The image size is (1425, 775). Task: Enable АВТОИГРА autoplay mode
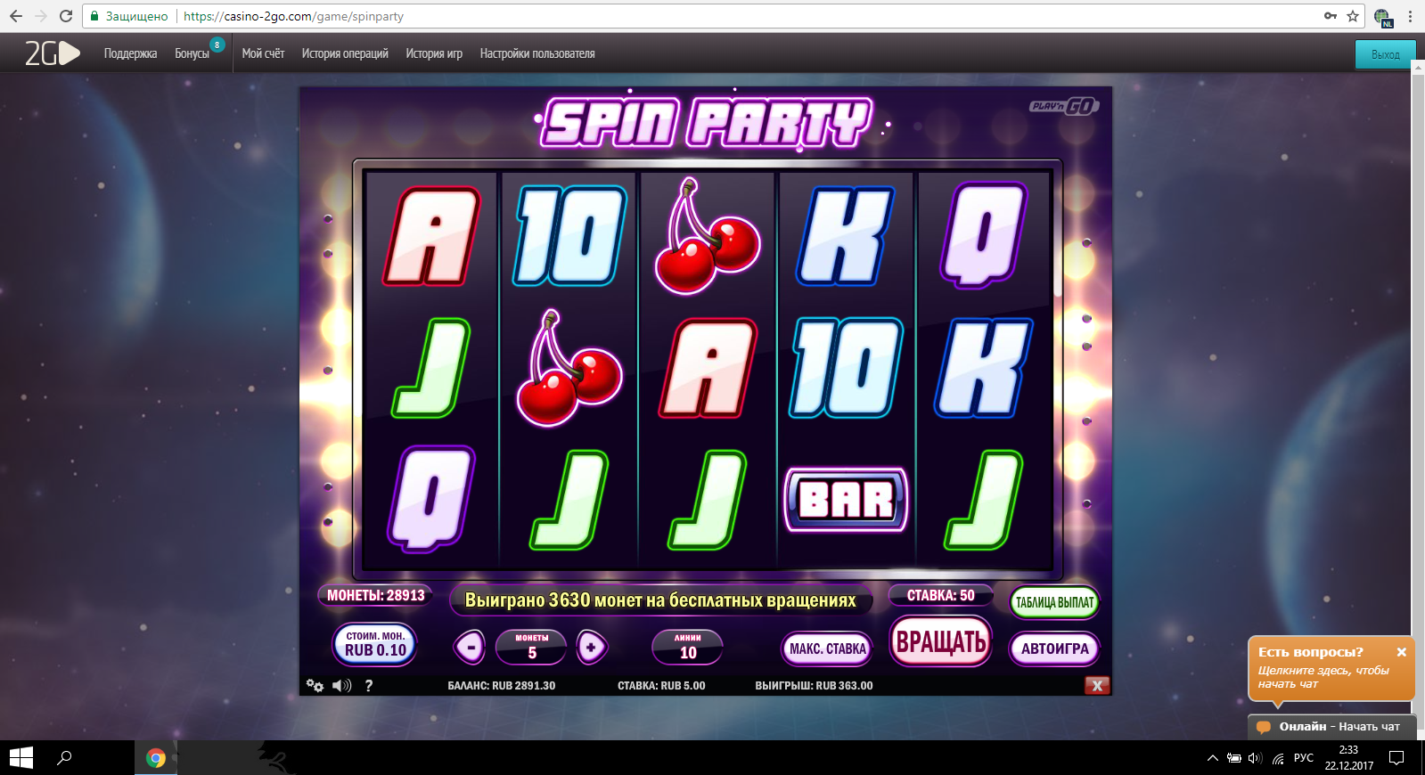pyautogui.click(x=1054, y=649)
